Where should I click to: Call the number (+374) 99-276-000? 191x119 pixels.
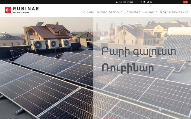pyautogui.click(x=126, y=2)
